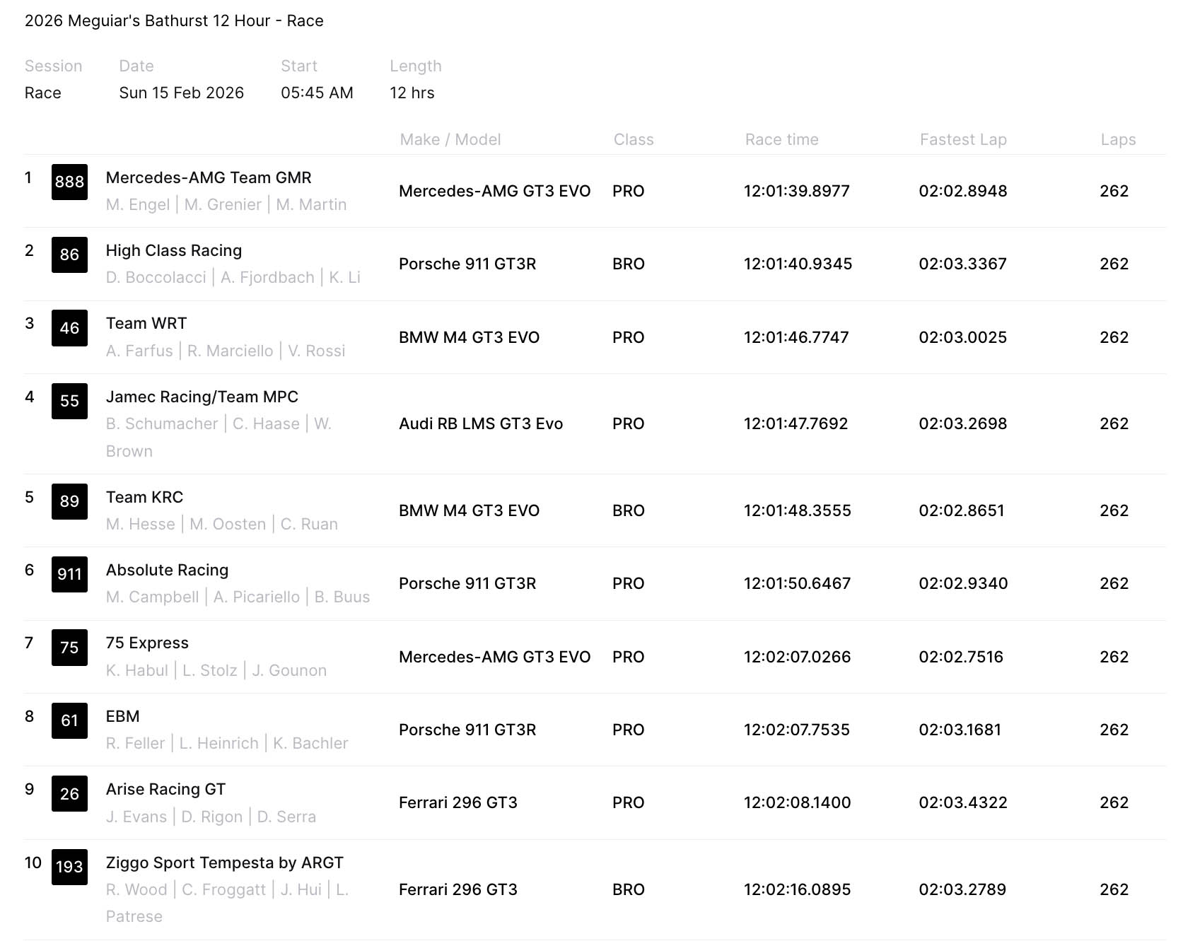Open Ziggo Sport Tempesta by ARGT

click(224, 863)
